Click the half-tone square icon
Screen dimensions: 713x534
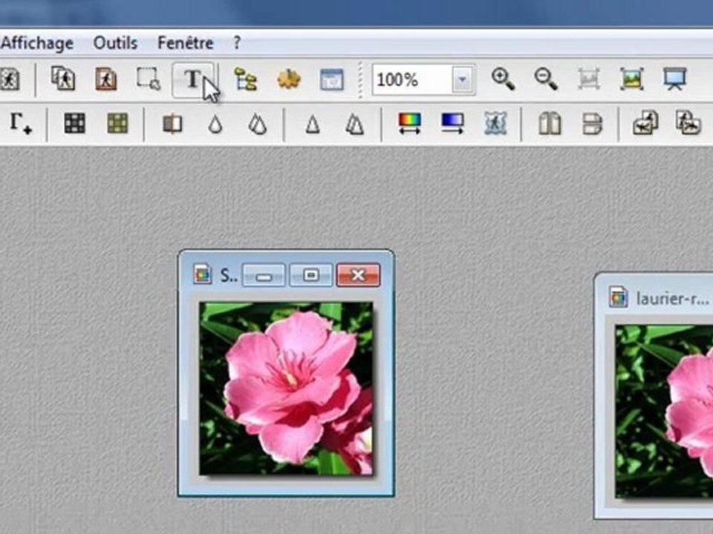point(172,124)
